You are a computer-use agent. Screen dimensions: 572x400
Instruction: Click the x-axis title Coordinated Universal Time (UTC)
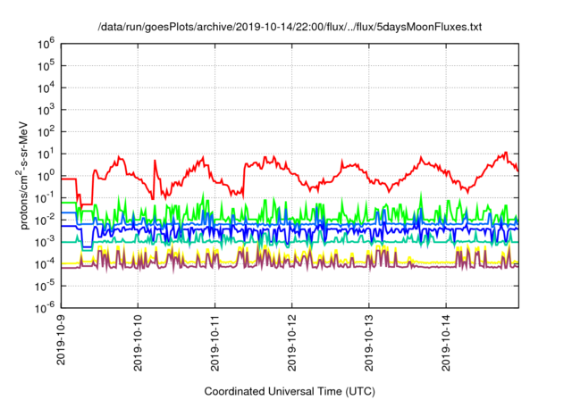click(x=290, y=392)
